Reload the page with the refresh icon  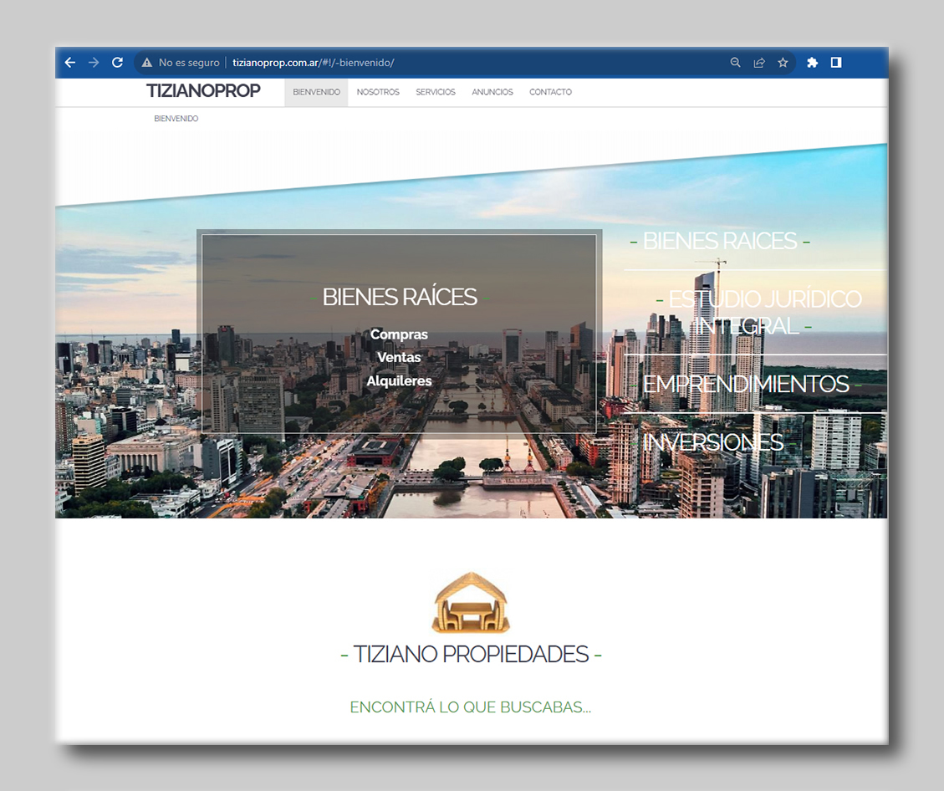[x=118, y=63]
